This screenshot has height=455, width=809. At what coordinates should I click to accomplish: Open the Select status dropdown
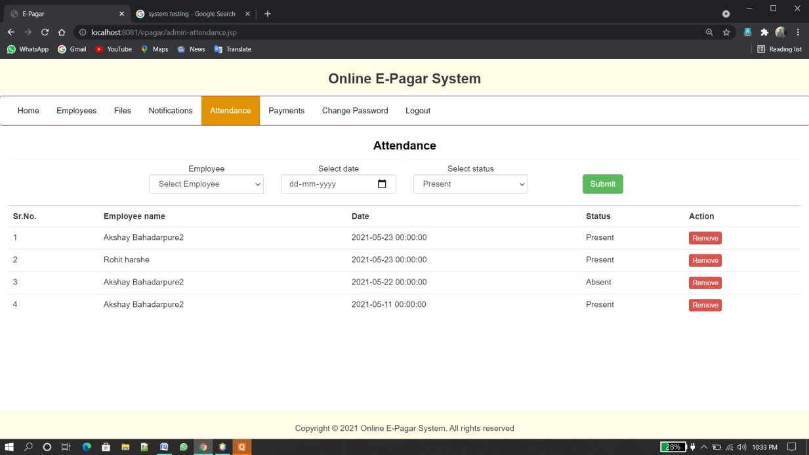(470, 184)
